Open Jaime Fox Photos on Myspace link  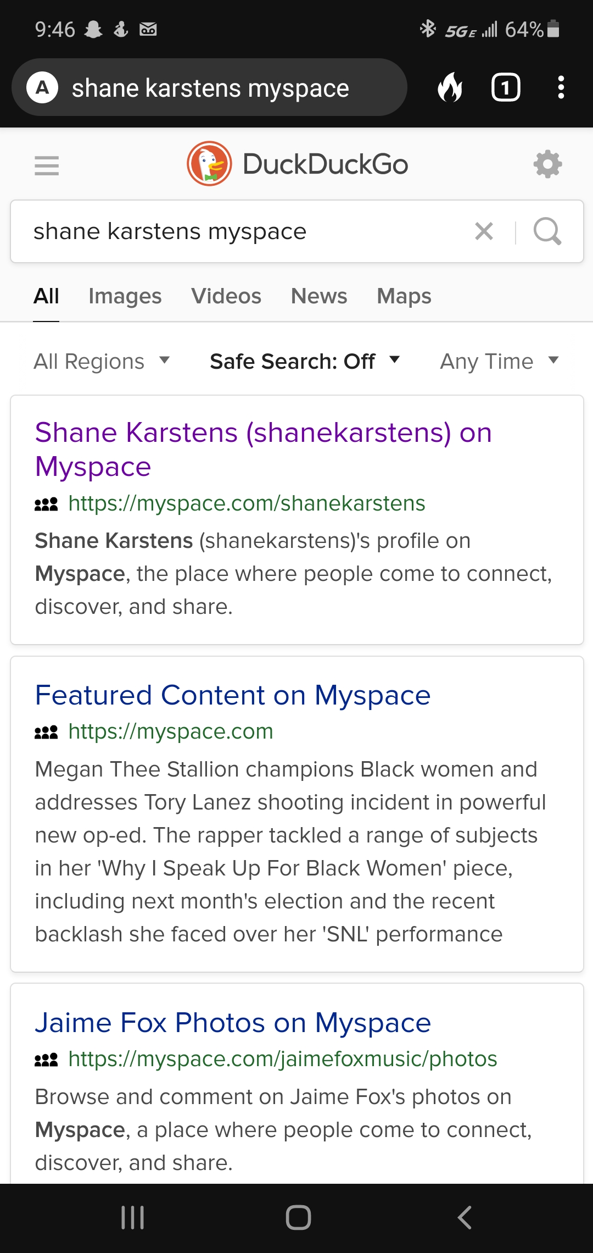tap(233, 1023)
